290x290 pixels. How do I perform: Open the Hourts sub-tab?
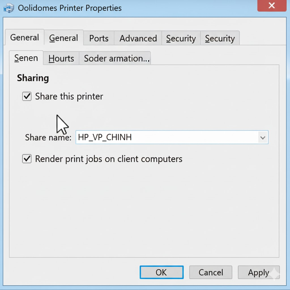pos(61,59)
